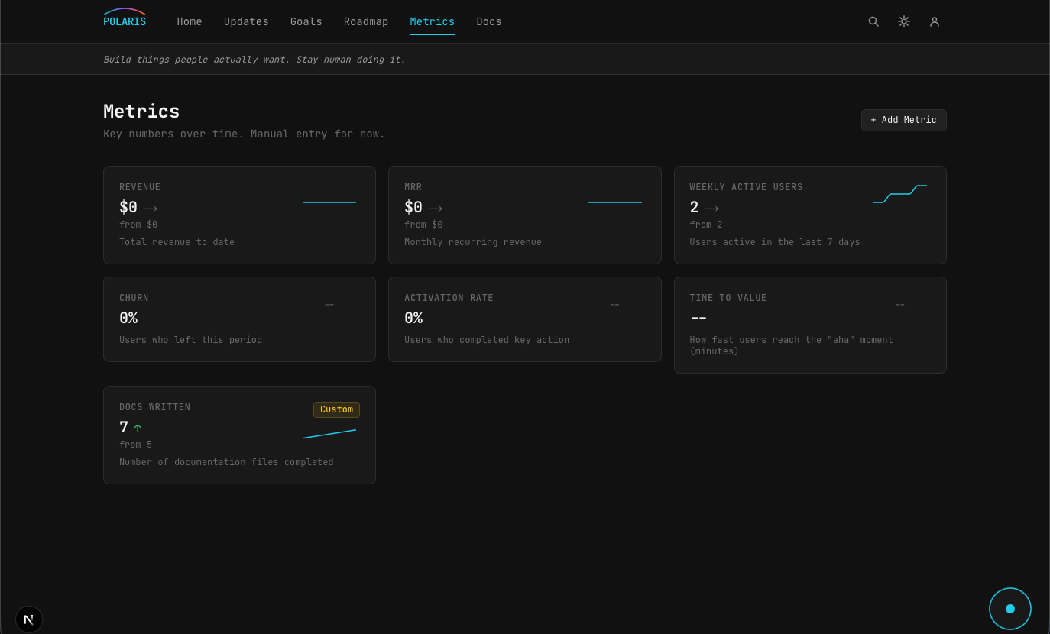Screen dimensions: 1050x634
Task: Switch to the Goals tab
Action: (306, 21)
